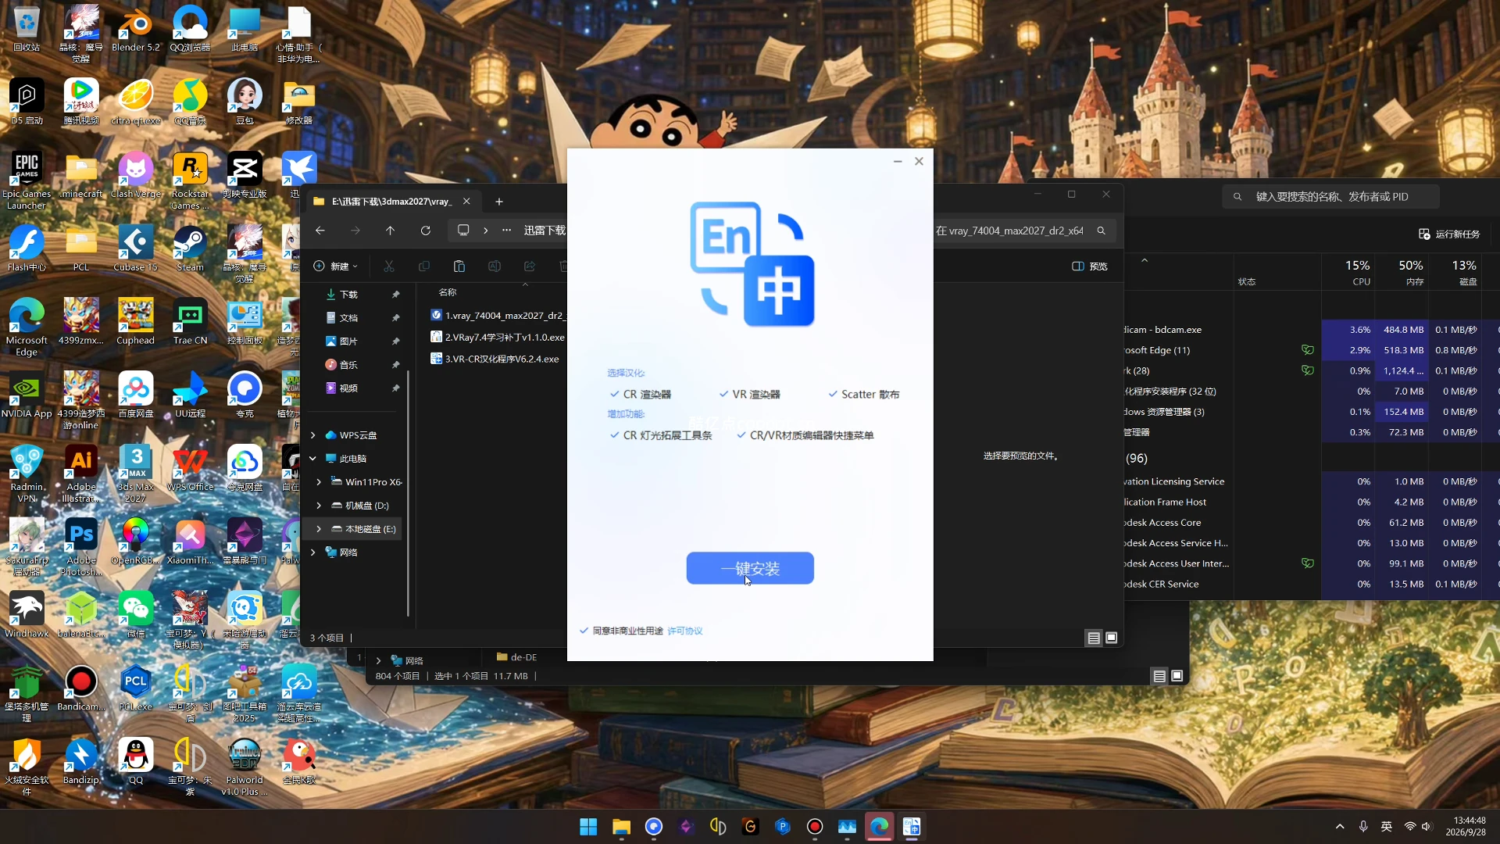Click the cut scissors icon in Explorer
The image size is (1500, 844).
389,266
